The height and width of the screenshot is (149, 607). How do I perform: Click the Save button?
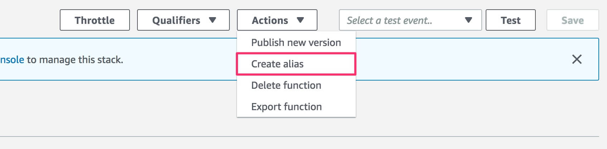pos(572,20)
